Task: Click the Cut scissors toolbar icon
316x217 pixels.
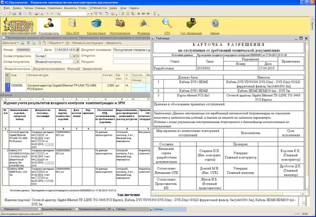Action: tap(20, 14)
